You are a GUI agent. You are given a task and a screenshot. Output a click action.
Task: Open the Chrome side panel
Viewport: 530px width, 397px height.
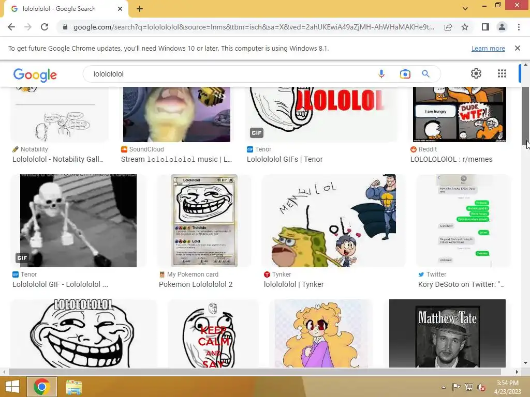[485, 27]
